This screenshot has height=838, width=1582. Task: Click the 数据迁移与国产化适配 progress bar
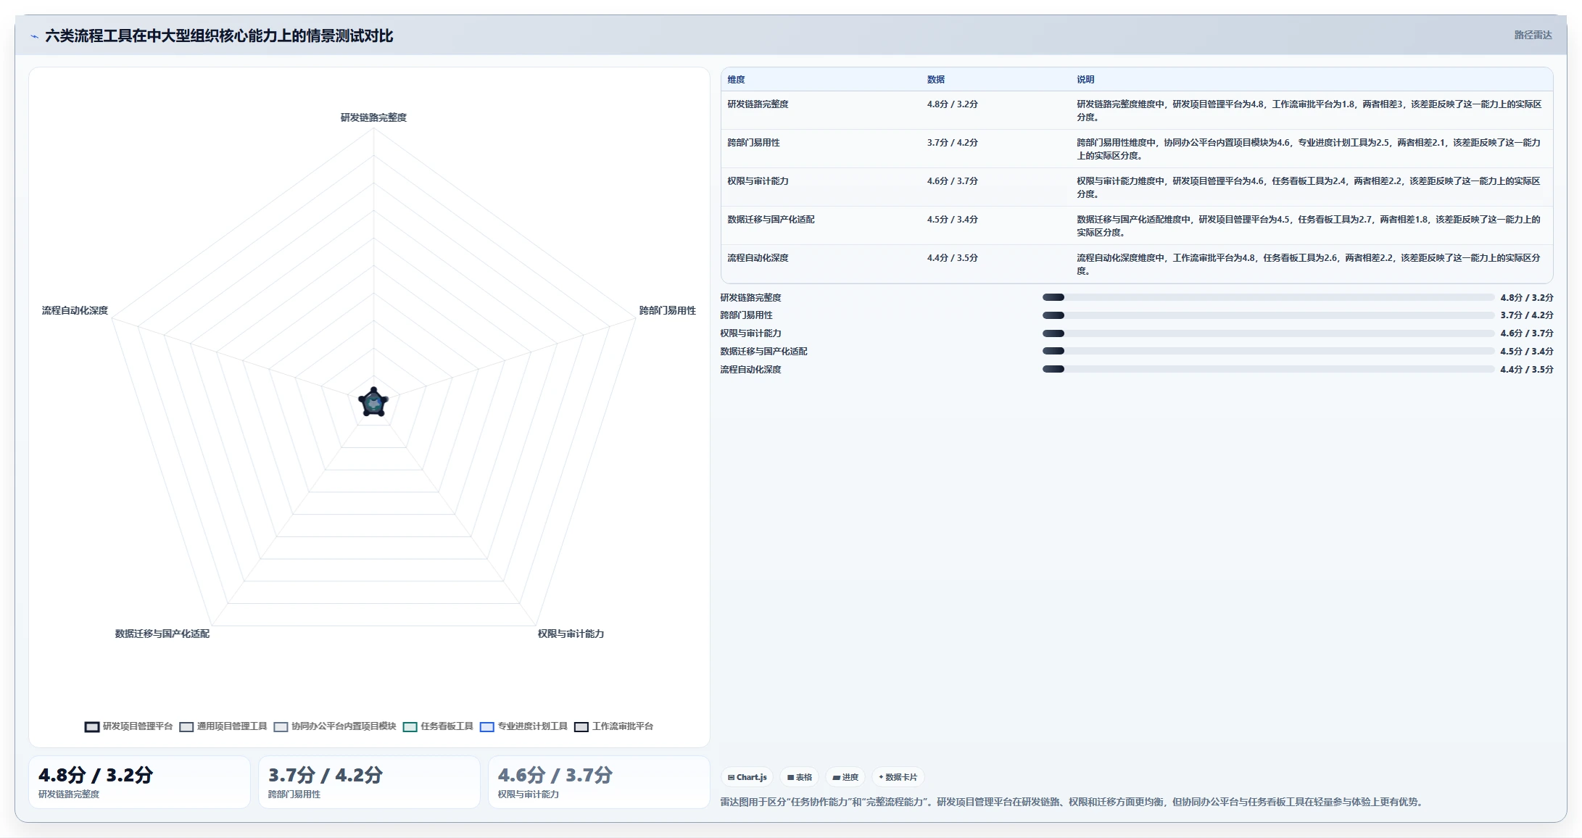(x=1268, y=351)
